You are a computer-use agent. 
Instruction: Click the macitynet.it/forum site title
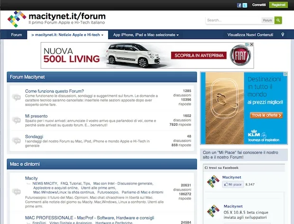[x=67, y=16]
